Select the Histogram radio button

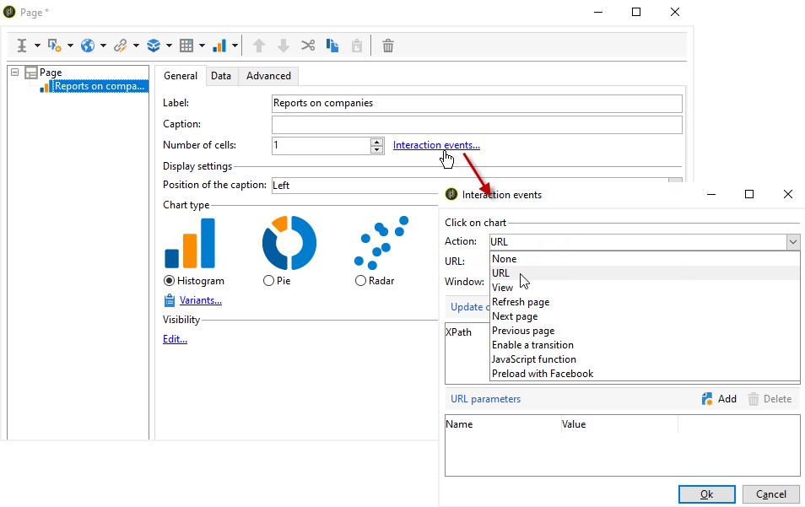pyautogui.click(x=169, y=281)
